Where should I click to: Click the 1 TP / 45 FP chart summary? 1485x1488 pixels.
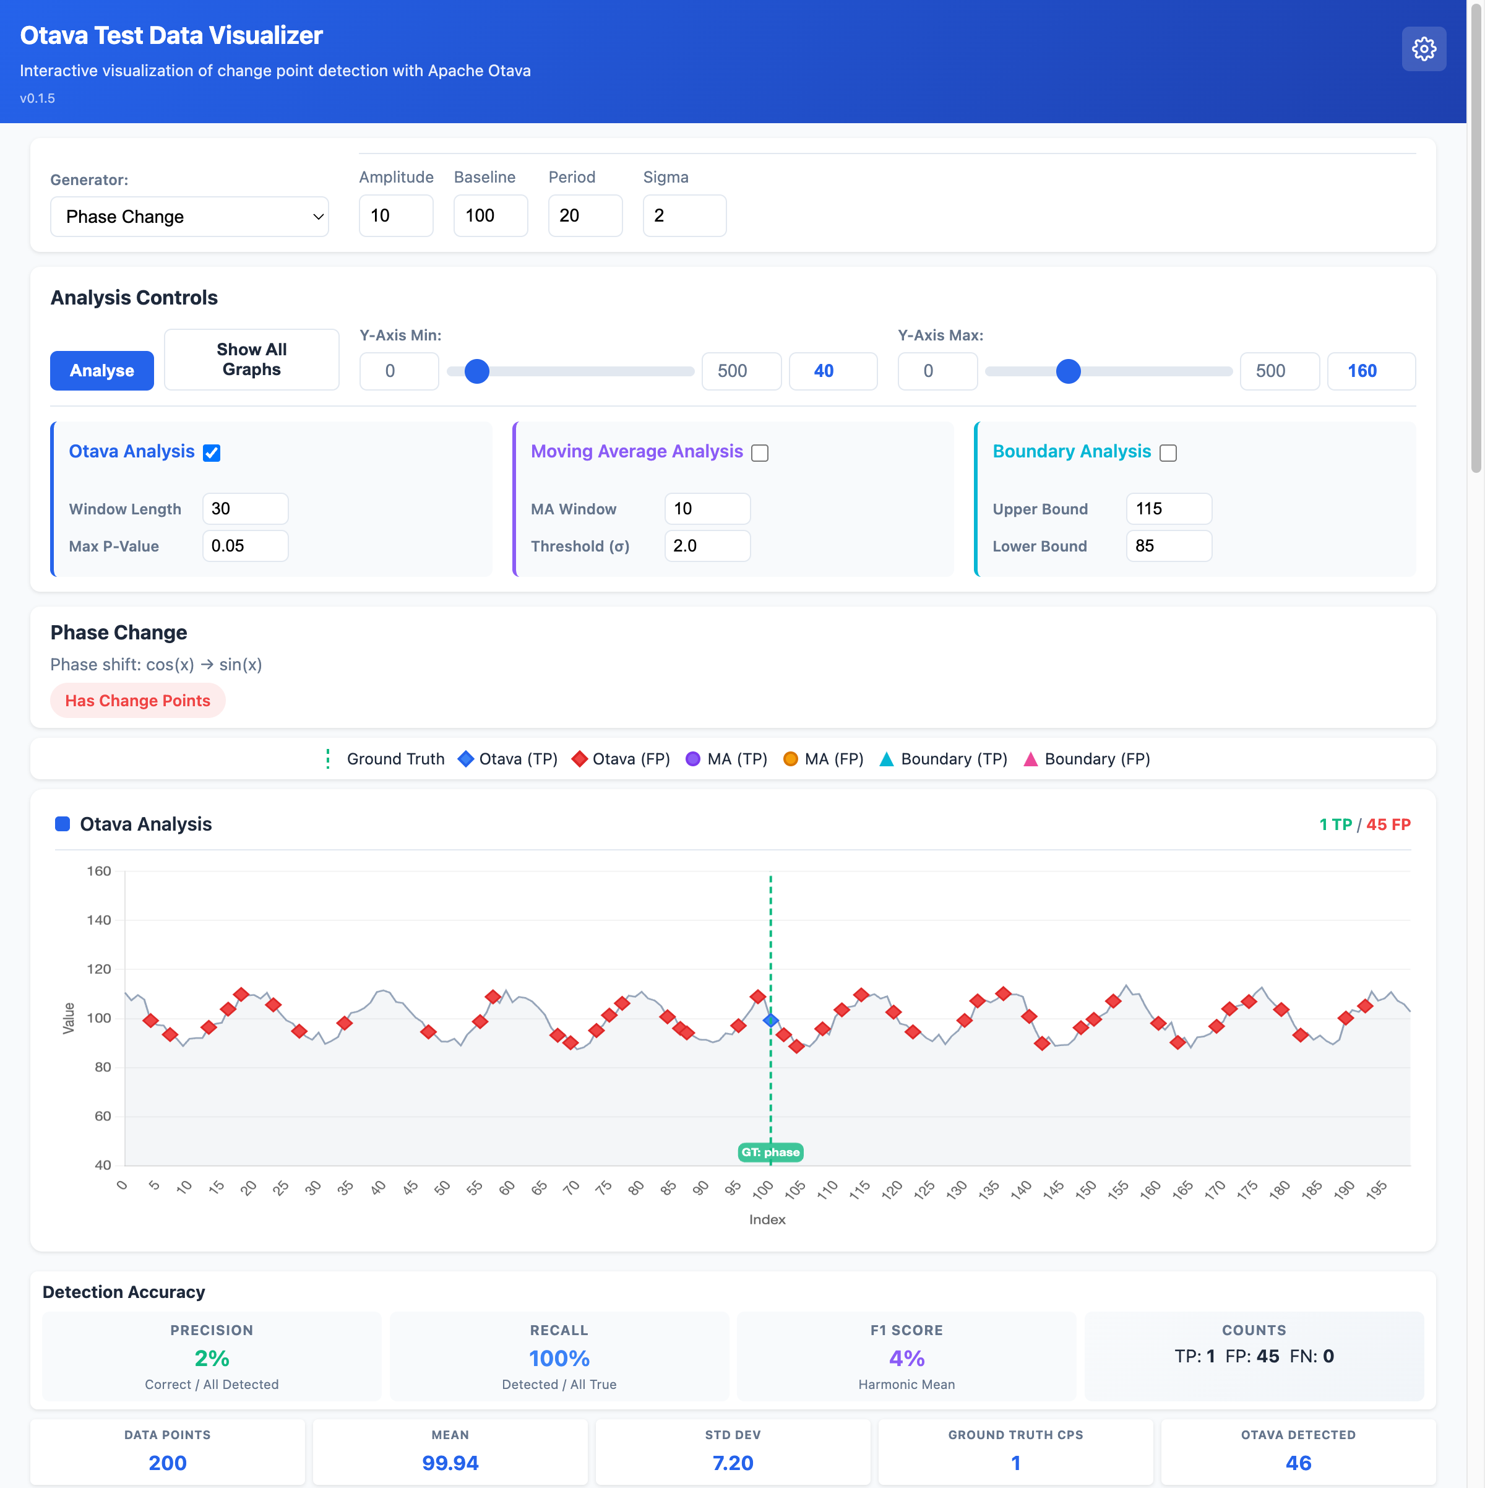click(x=1365, y=825)
